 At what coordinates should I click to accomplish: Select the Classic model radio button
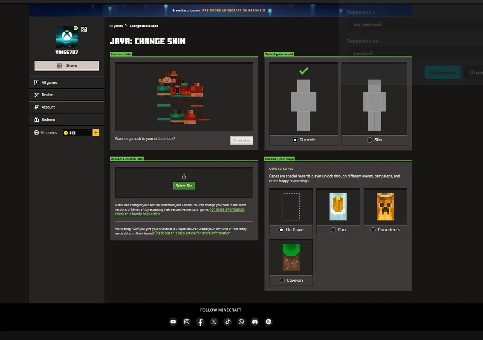(x=295, y=140)
